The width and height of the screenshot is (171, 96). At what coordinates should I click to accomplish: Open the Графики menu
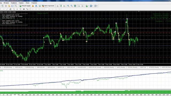click(14, 3)
